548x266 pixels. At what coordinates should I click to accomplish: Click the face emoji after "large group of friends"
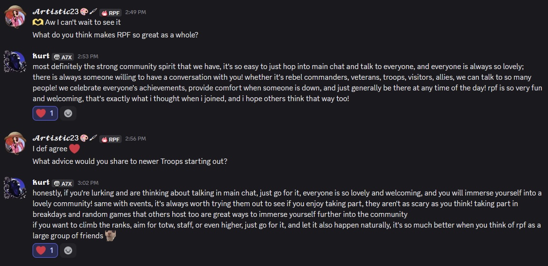click(110, 236)
